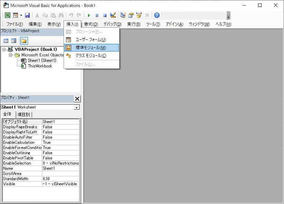
Task: Collapse the Microsoft Excel Objects folder
Action: click(10, 55)
